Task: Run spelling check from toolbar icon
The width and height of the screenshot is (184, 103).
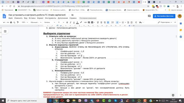Action: point(14,22)
